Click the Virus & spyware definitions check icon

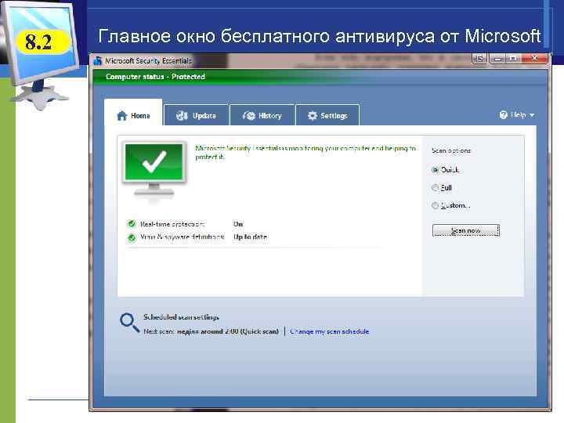pos(132,237)
